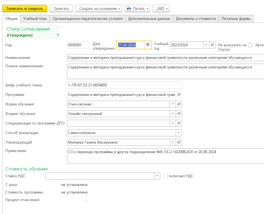Open Специализация по программе ДПО link icon
This screenshot has height=214, width=264.
[x=179, y=123]
